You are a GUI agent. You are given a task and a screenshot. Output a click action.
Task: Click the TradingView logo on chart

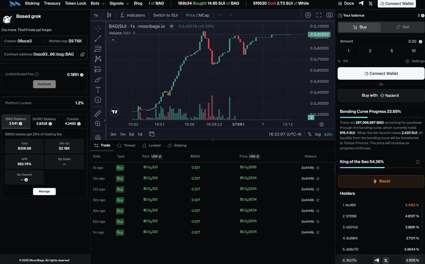click(x=114, y=112)
